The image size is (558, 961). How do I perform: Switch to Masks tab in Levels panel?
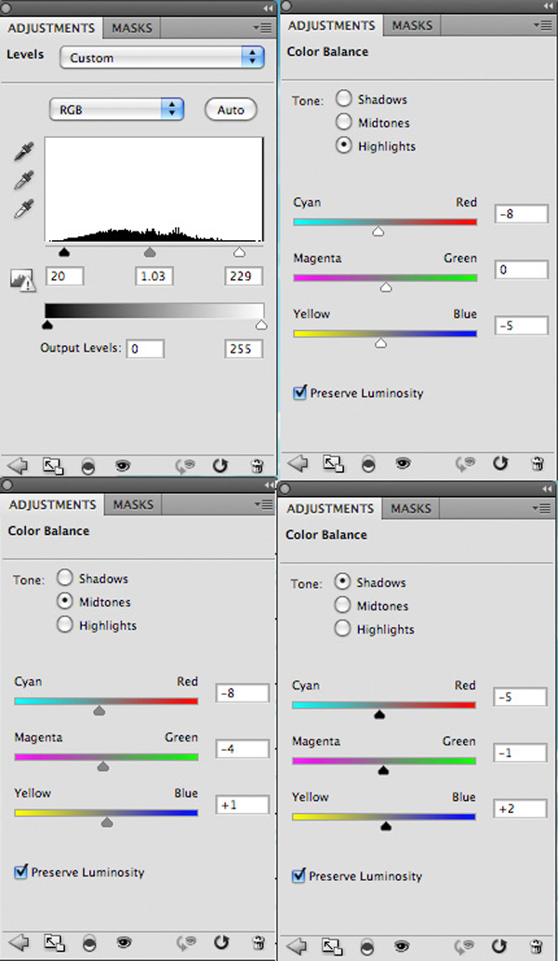coord(132,28)
